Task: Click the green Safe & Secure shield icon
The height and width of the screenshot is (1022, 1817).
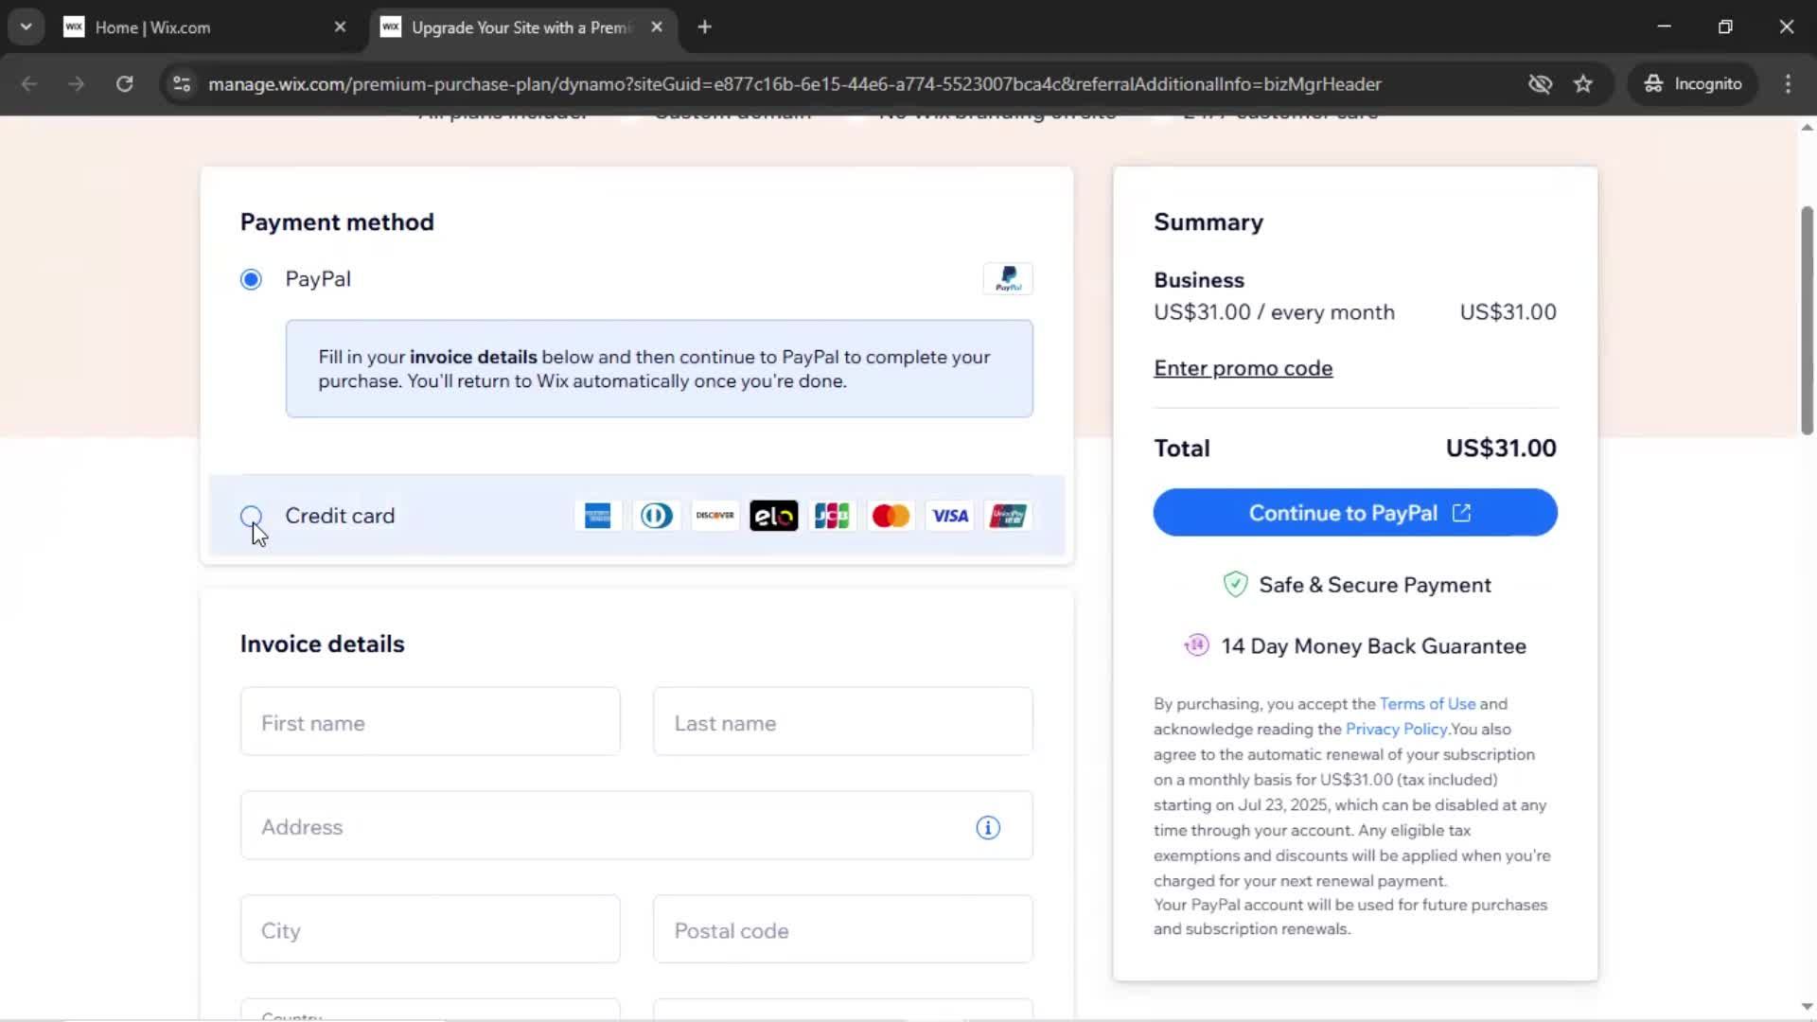Action: (1235, 585)
